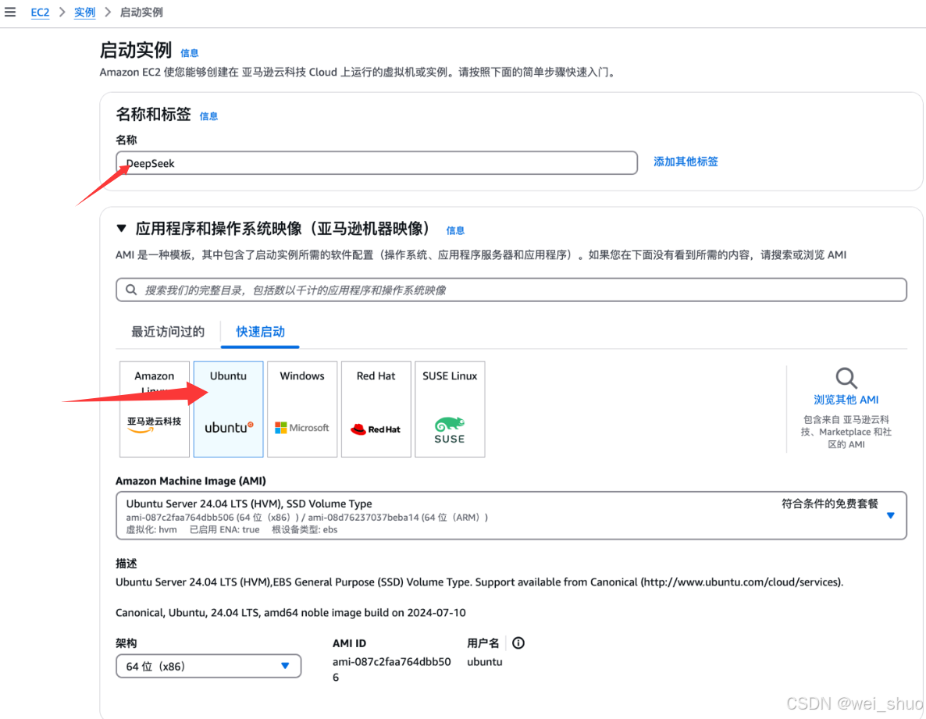Click the 启动实例 breadcrumb text
Image resolution: width=926 pixels, height=719 pixels.
pos(142,12)
